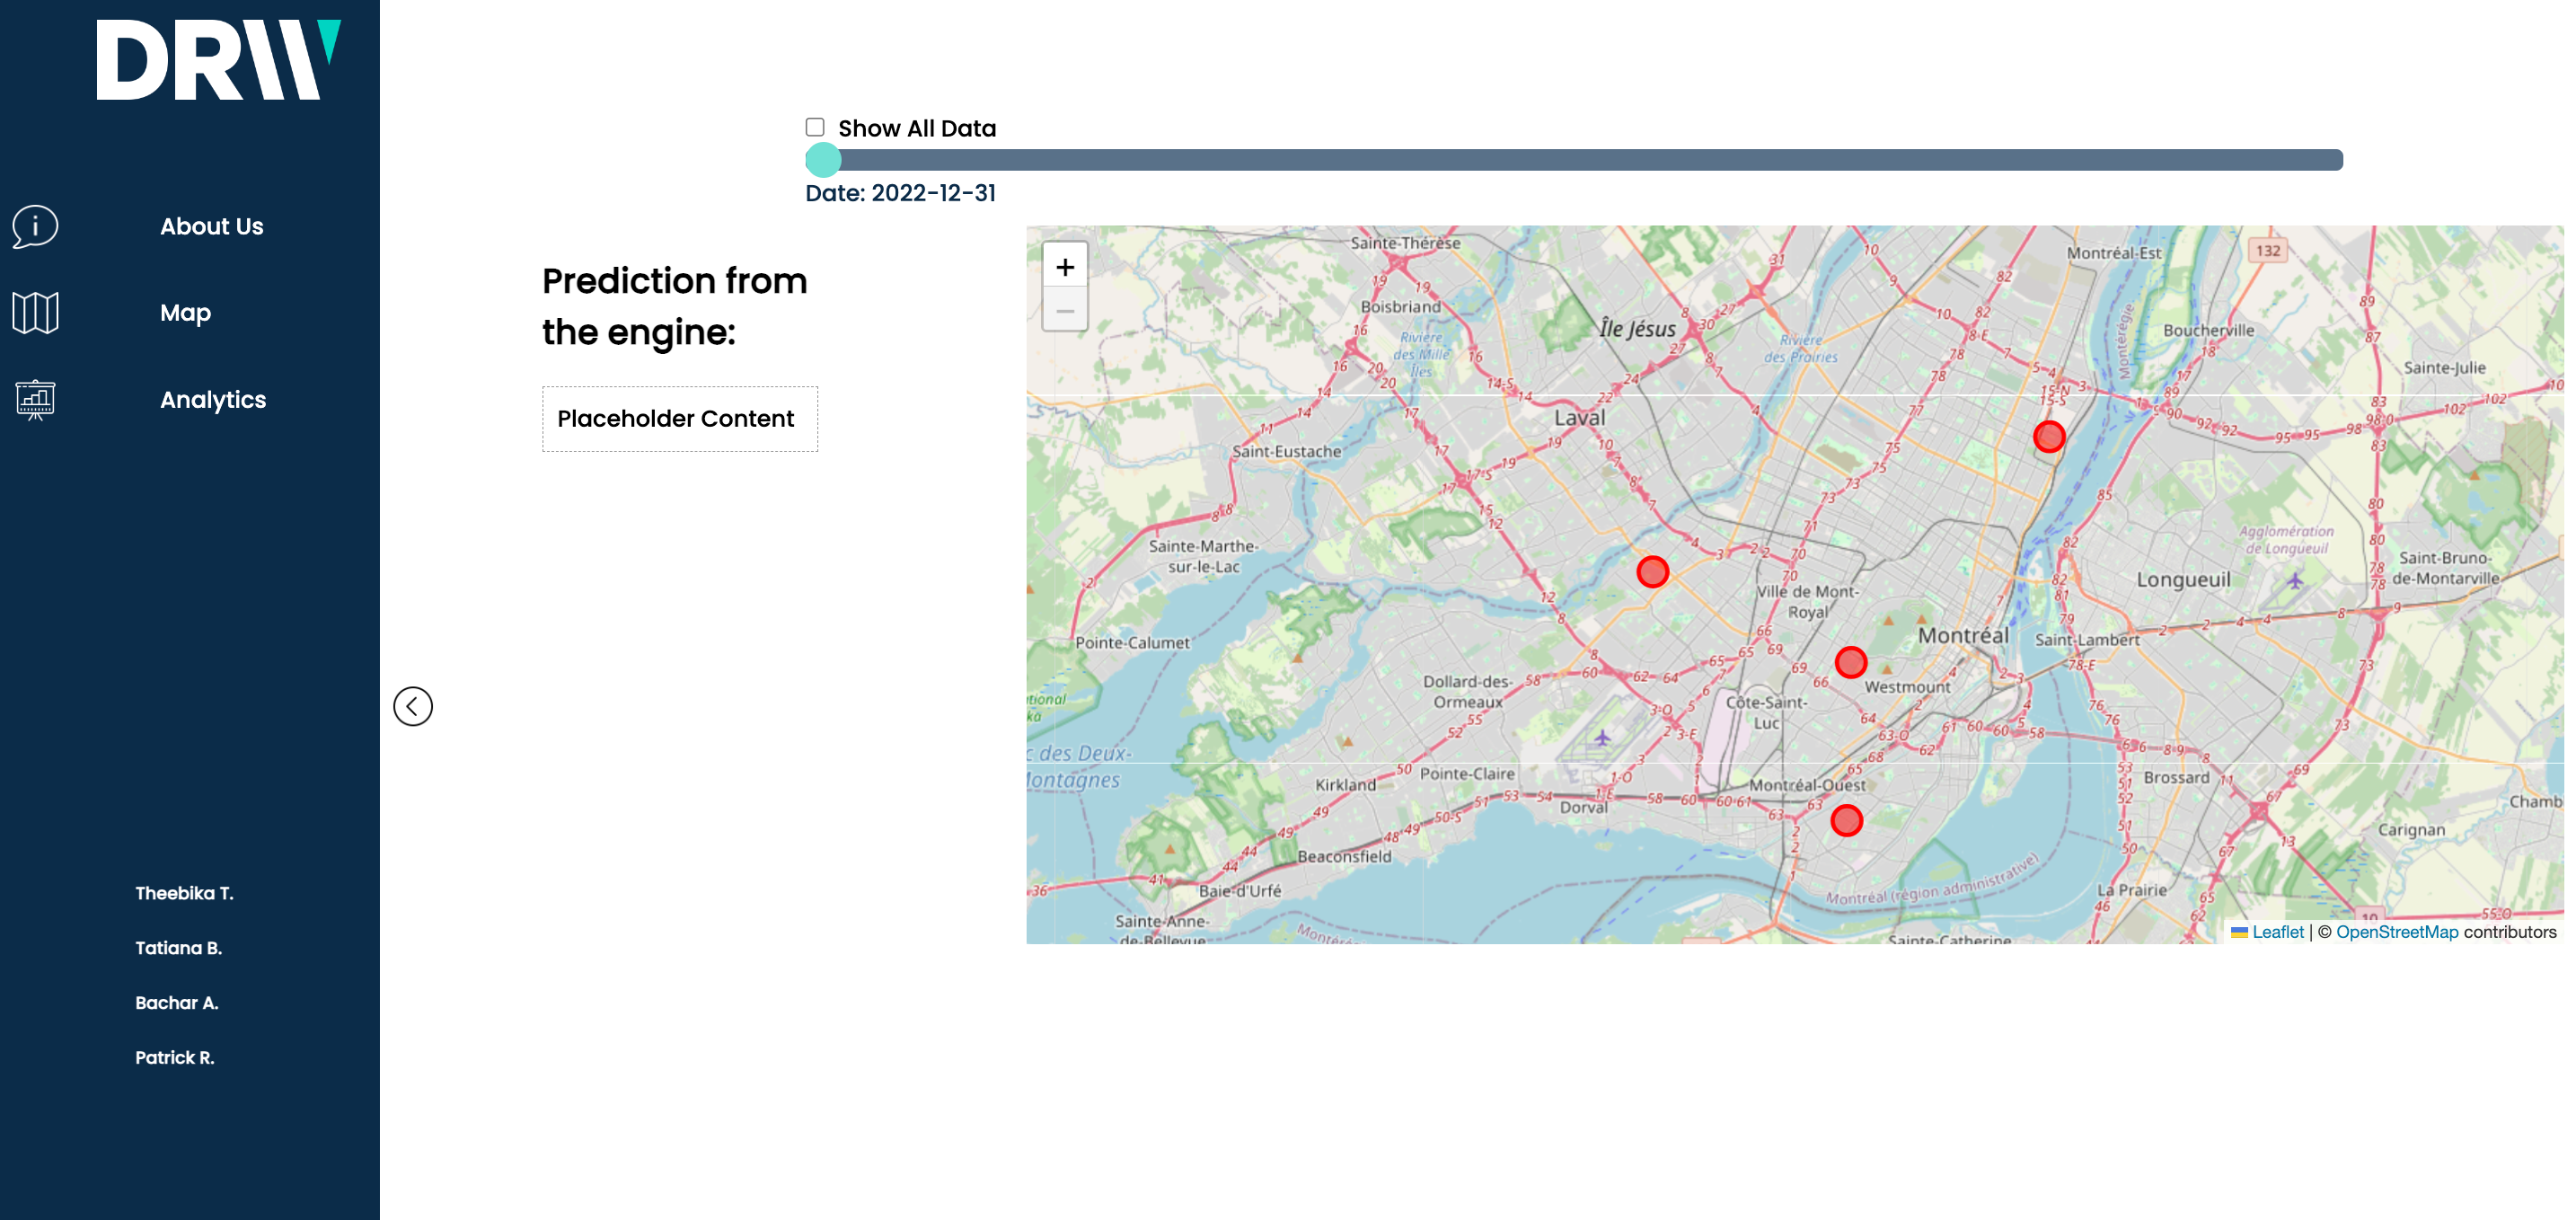Image resolution: width=2576 pixels, height=1220 pixels.
Task: Open the About Us menu item
Action: point(211,226)
